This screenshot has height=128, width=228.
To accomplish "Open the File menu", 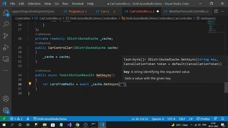I will (x=12, y=4).
